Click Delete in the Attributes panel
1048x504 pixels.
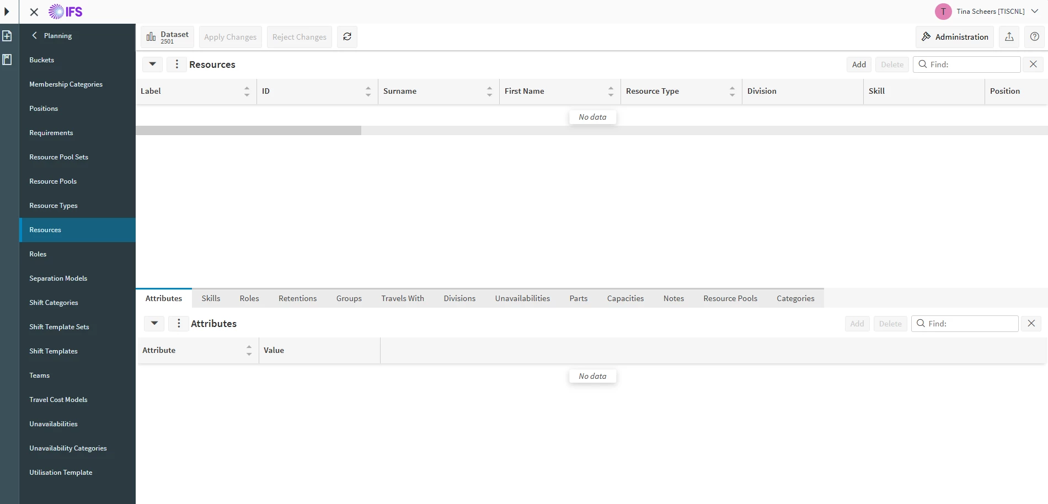click(890, 324)
